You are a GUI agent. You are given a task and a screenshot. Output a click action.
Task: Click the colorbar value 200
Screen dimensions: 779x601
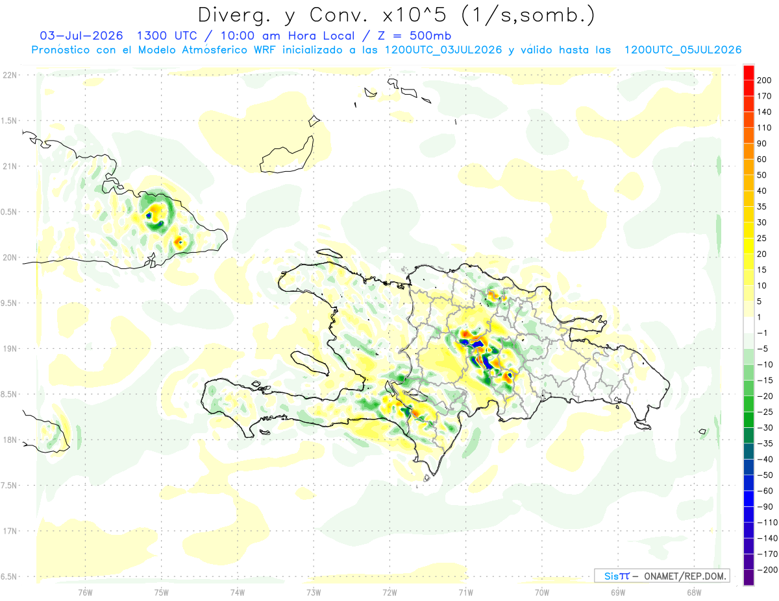point(763,80)
